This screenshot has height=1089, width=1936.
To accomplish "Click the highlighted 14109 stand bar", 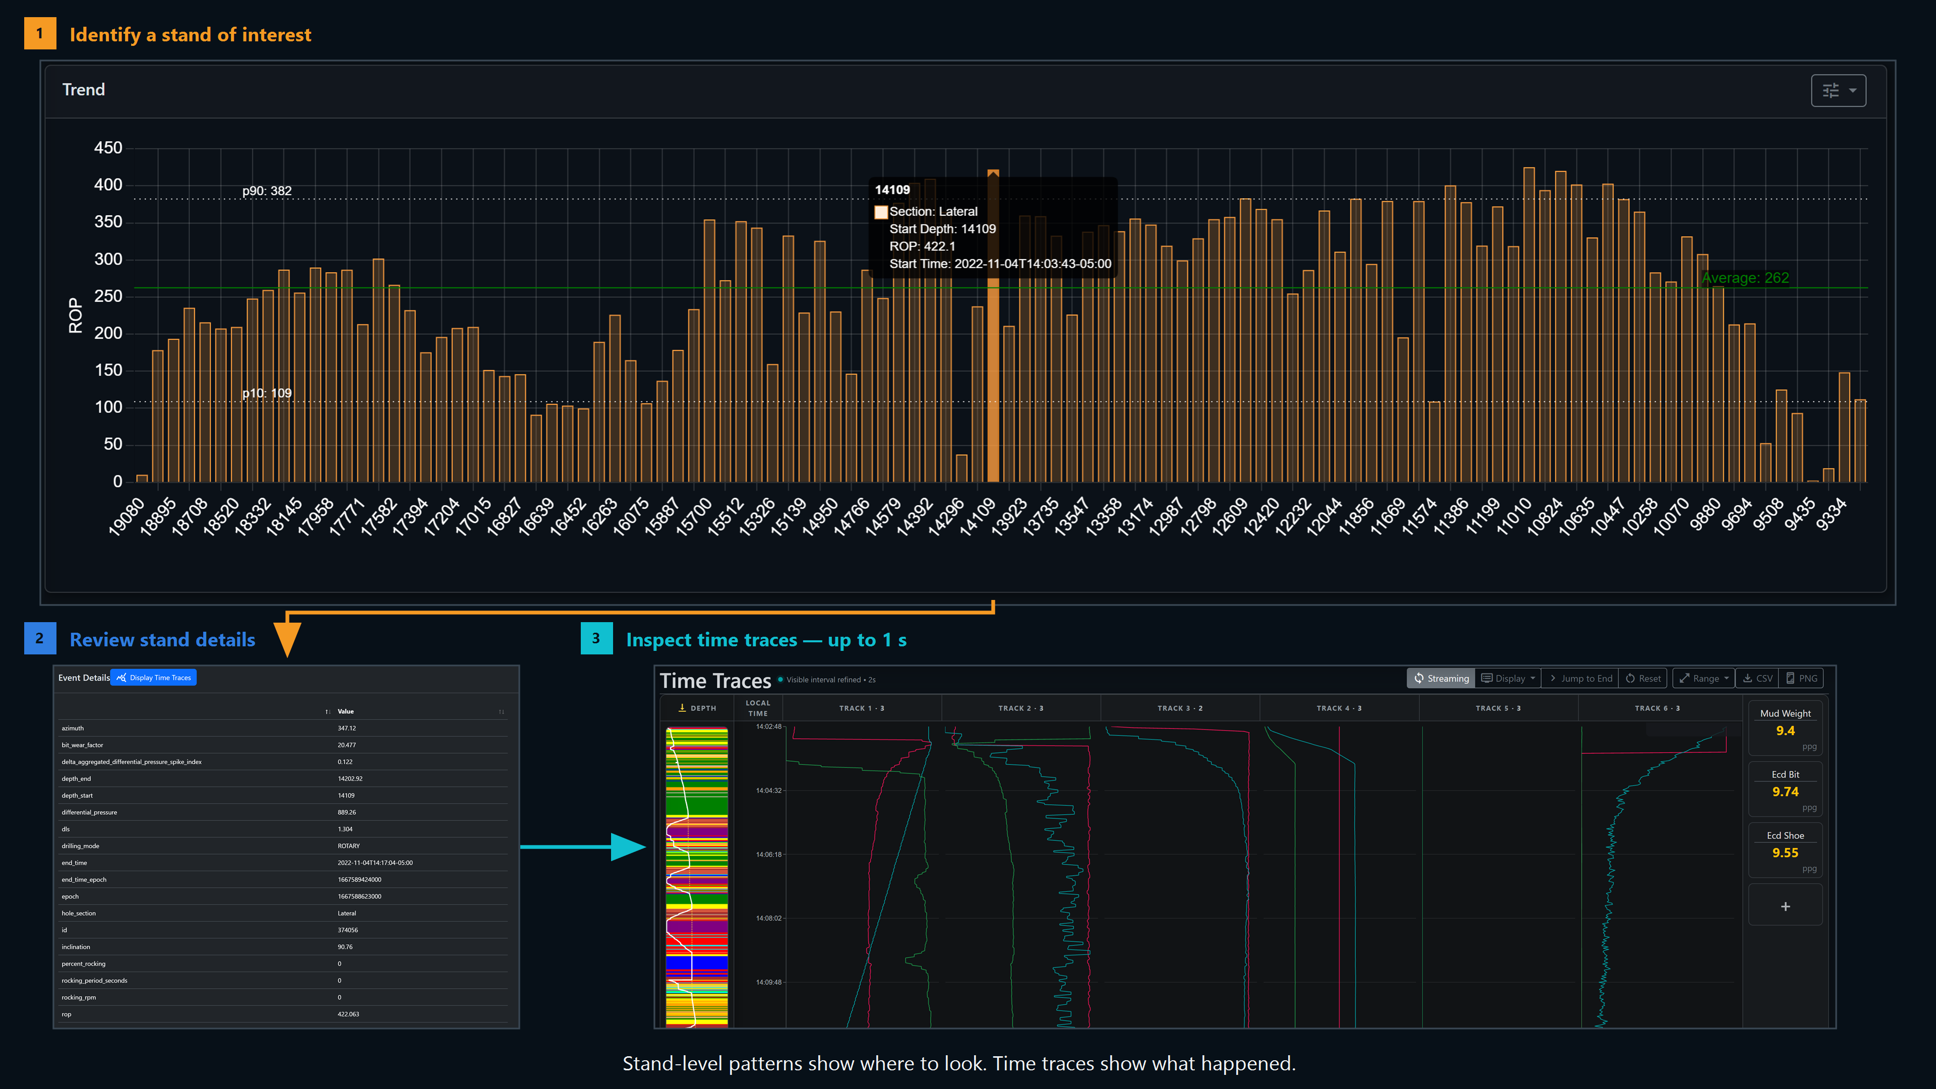I will coord(993,326).
